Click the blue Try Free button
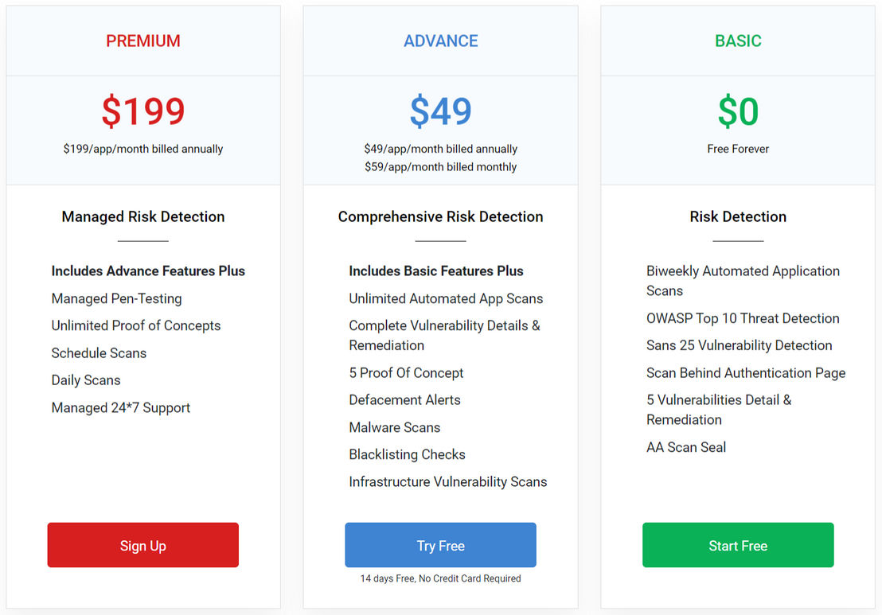The height and width of the screenshot is (615, 882). pos(440,545)
